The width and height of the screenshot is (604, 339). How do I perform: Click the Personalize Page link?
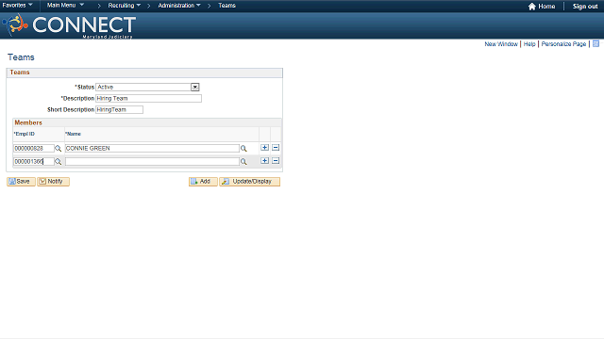(x=563, y=44)
